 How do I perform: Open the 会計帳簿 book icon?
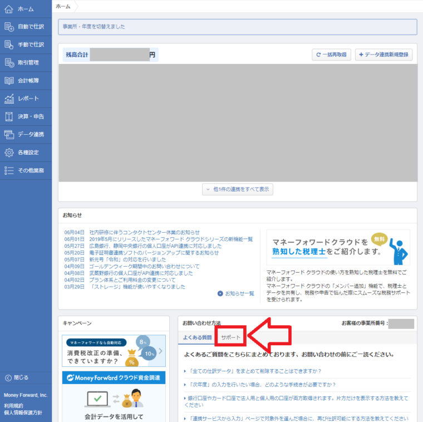click(x=9, y=80)
